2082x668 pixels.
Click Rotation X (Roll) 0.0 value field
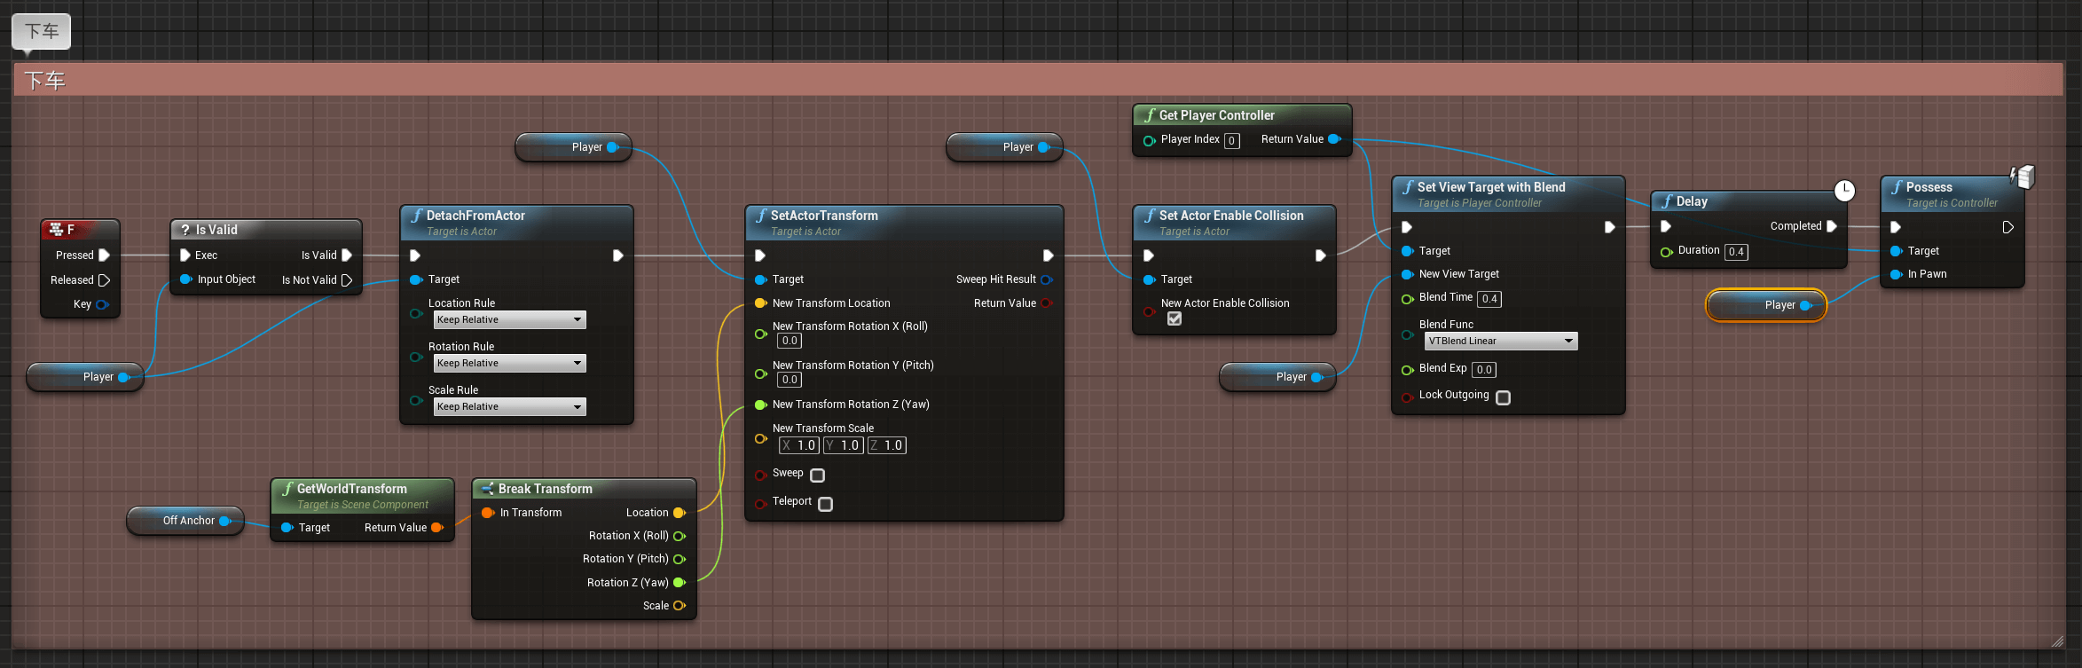pyautogui.click(x=790, y=341)
